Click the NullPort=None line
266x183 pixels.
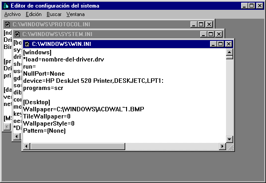(44, 74)
